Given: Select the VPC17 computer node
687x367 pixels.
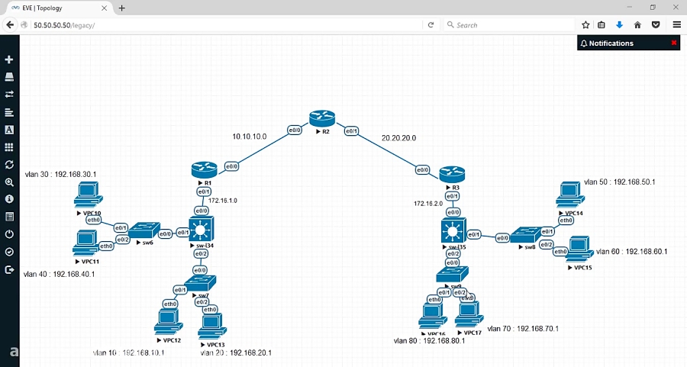Looking at the screenshot, I should [x=469, y=314].
